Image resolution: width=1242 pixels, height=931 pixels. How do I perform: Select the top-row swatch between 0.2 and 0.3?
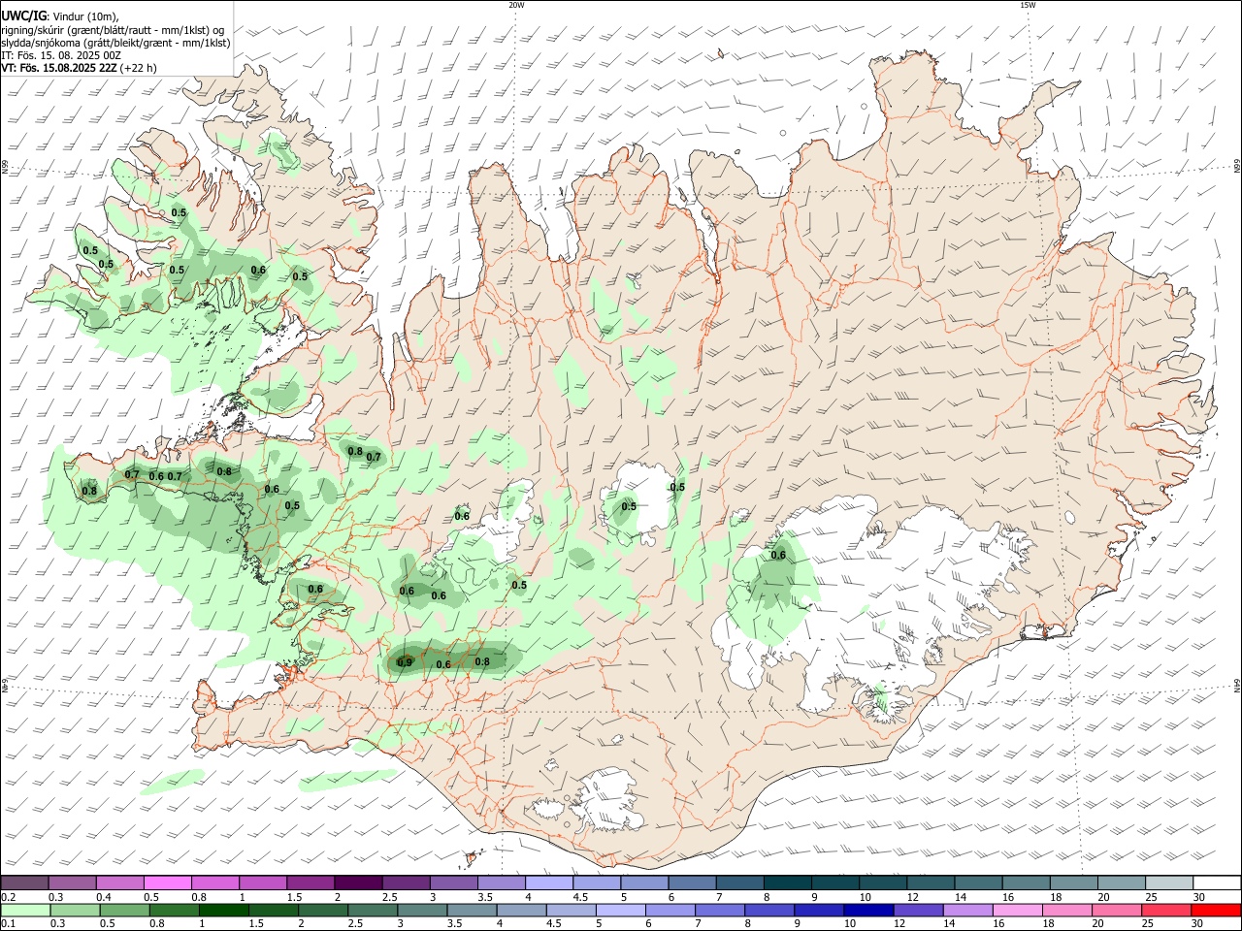(x=25, y=883)
